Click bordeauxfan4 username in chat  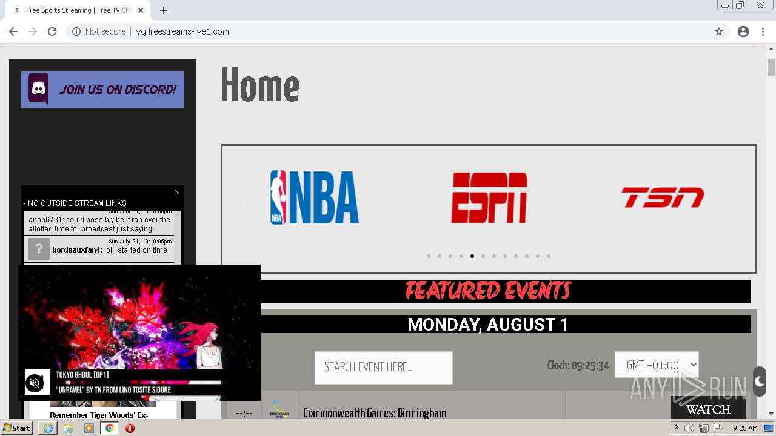click(77, 249)
